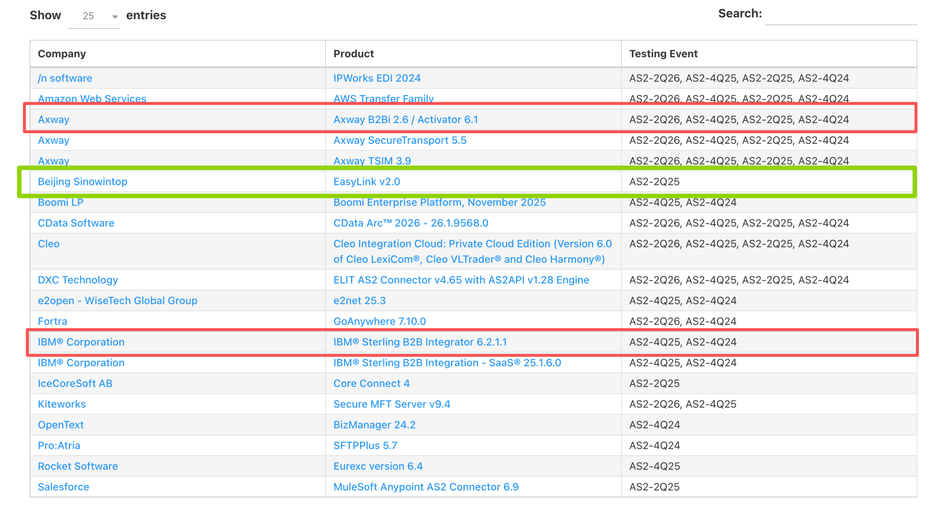This screenshot has width=950, height=510.
Task: Open the Axway TSIM 3.9 product link
Action: [x=372, y=161]
